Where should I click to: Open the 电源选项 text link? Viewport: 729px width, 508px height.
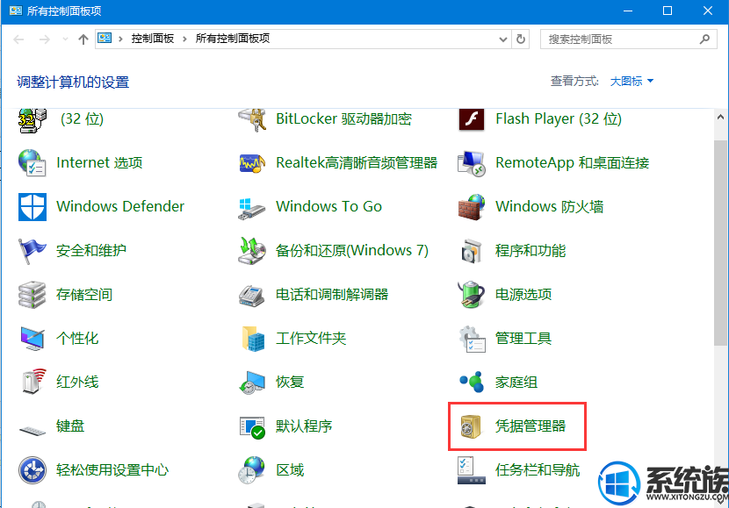pyautogui.click(x=523, y=295)
